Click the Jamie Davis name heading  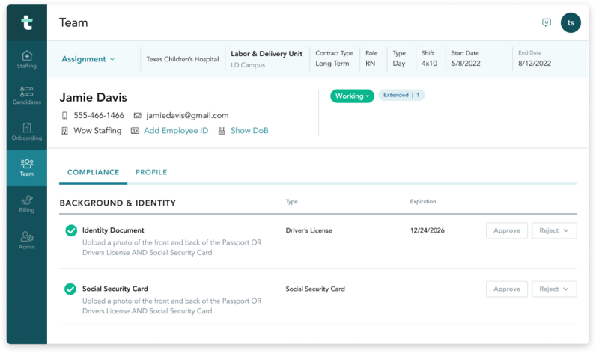tap(93, 97)
